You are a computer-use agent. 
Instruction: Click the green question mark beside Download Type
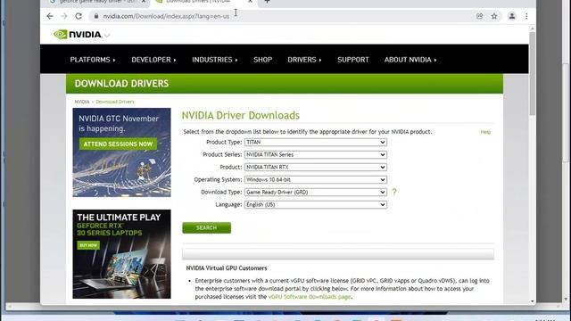click(394, 192)
